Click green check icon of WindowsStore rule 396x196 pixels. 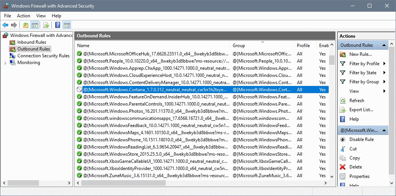pos(79,154)
